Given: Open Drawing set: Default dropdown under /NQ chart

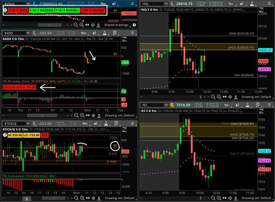Looking at the screenshot, I should point(257,97).
